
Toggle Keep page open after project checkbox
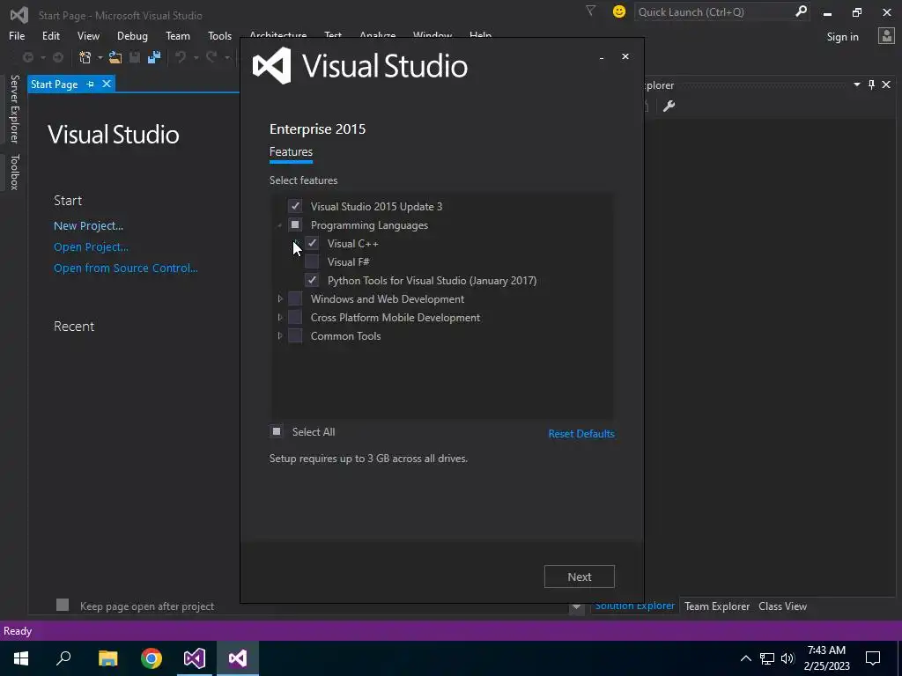click(x=63, y=605)
